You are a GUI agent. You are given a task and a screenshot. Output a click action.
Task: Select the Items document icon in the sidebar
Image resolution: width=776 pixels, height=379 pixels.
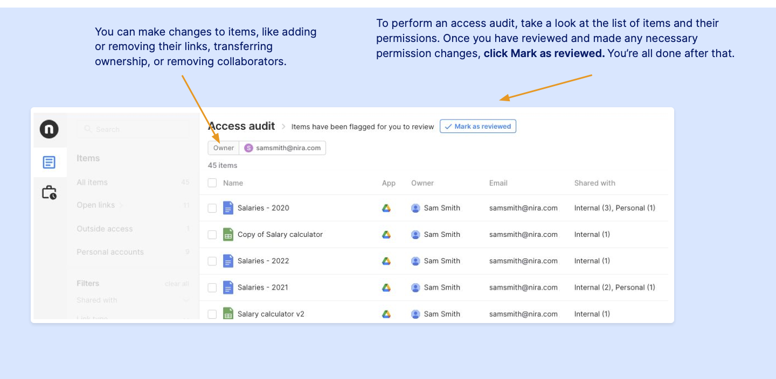pos(50,162)
